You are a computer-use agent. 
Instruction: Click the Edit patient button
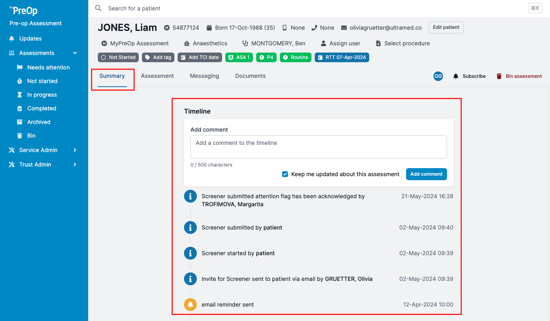click(446, 27)
